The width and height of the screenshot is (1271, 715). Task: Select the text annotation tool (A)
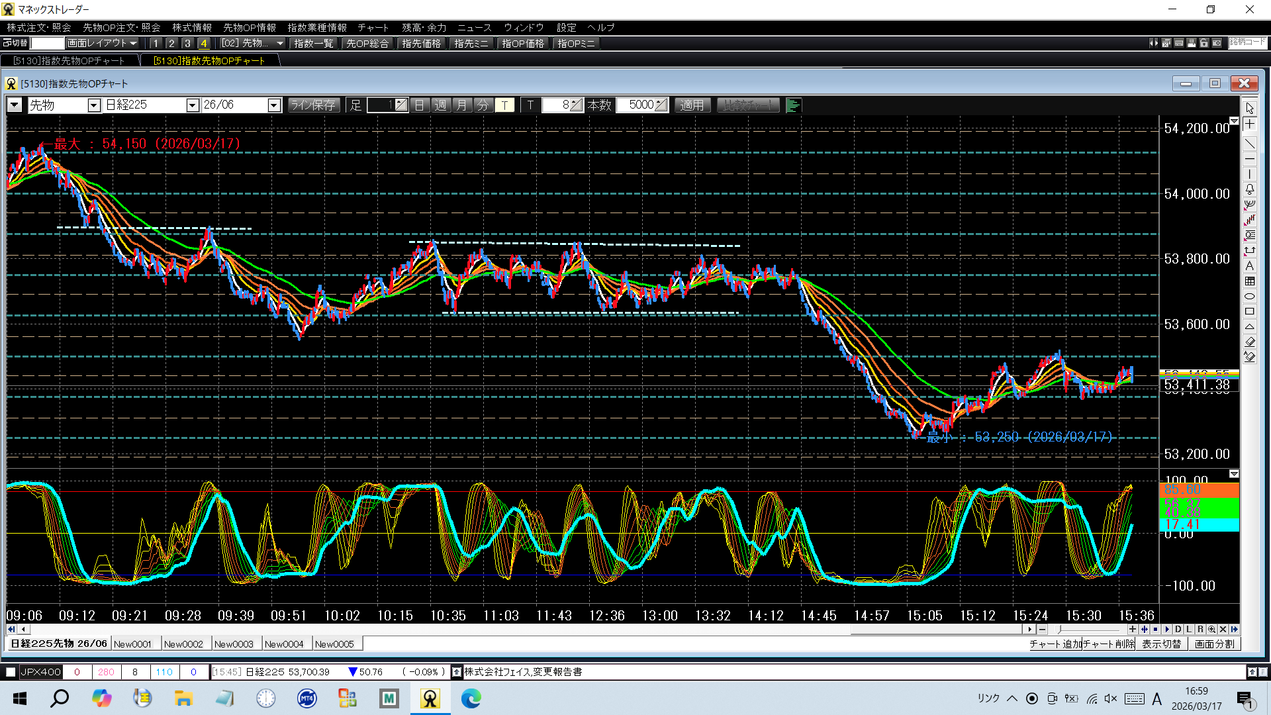(x=1249, y=265)
